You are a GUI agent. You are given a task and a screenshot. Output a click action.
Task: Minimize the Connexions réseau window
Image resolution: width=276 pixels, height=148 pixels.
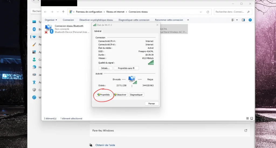[x=233, y=4]
